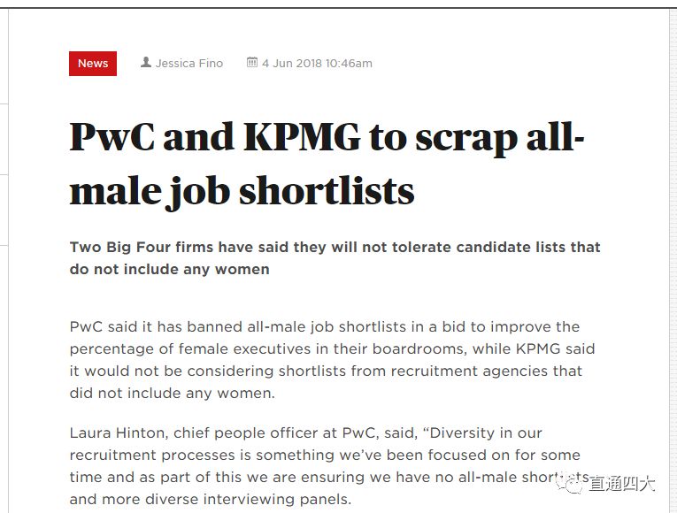
Task: Click the word KPMG in the headline
Action: [302, 137]
